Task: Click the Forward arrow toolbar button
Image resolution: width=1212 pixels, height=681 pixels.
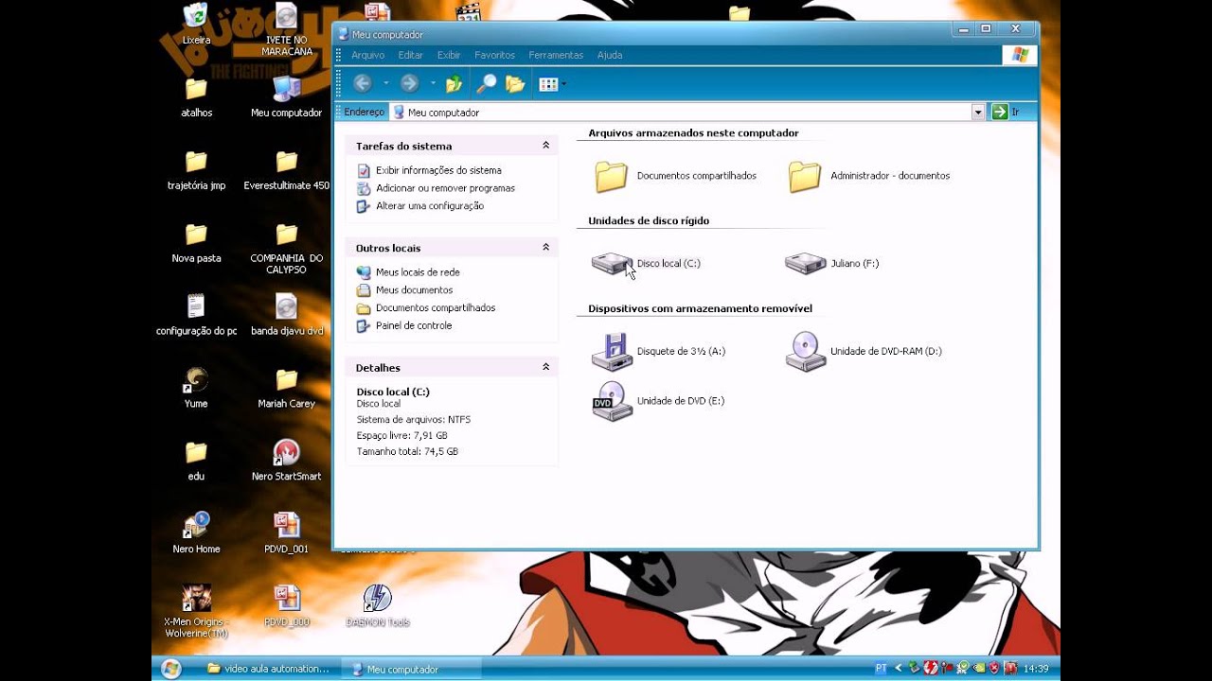Action: (x=409, y=83)
